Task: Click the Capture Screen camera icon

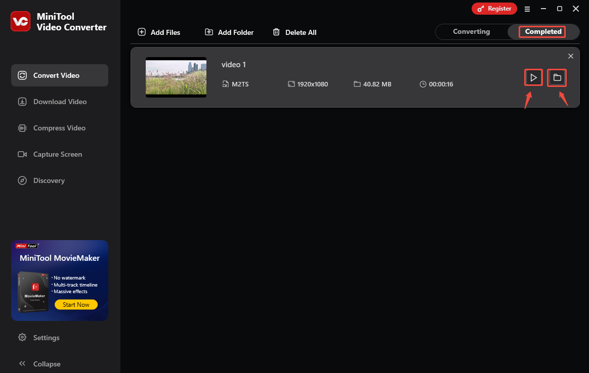Action: point(22,154)
